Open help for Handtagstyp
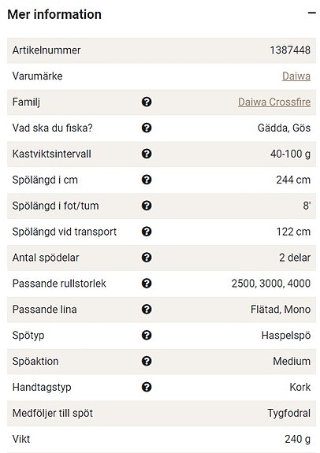320x453 pixels. click(147, 387)
